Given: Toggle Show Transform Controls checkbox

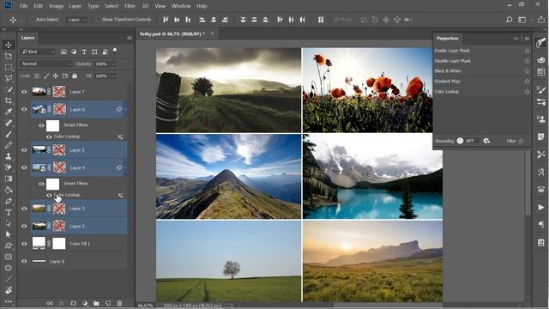Looking at the screenshot, I should [x=99, y=20].
